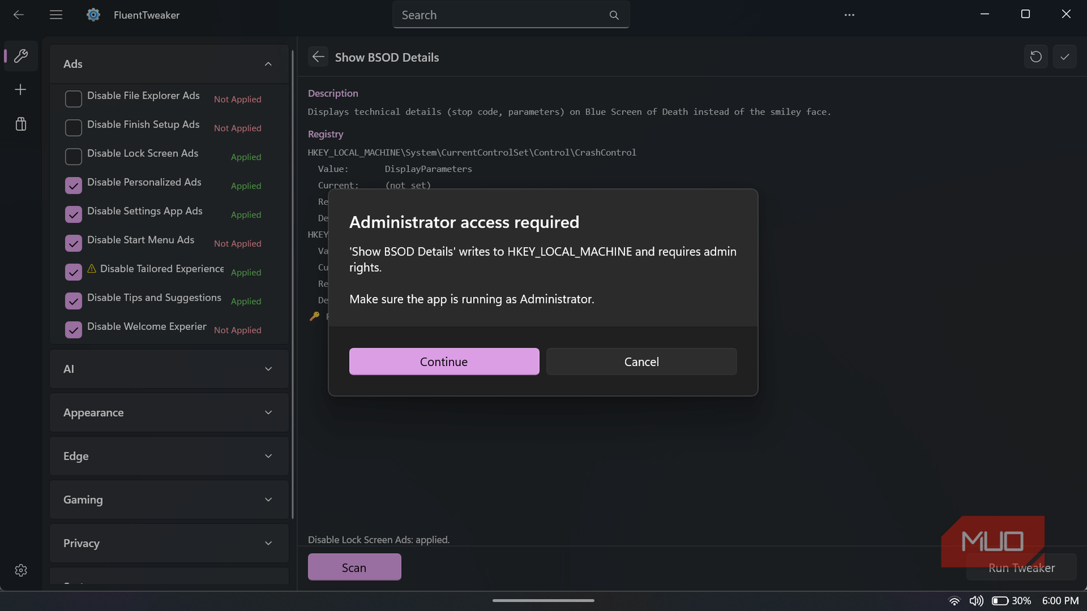Click the warning icon on Tailored Experience
Screen dimensions: 1087x611
(92, 269)
